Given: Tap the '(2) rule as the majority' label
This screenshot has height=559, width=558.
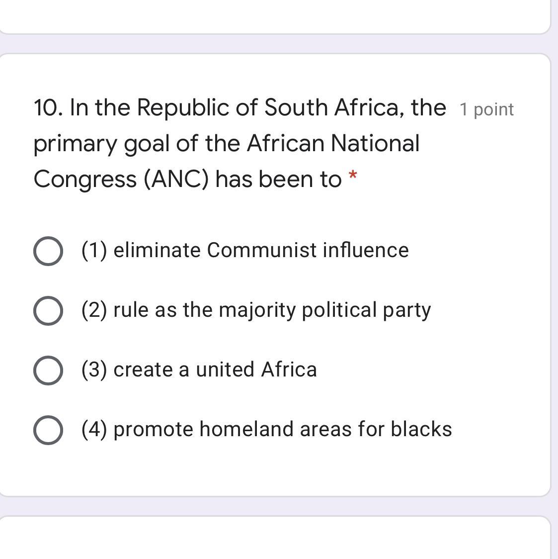Looking at the screenshot, I should pos(256,310).
